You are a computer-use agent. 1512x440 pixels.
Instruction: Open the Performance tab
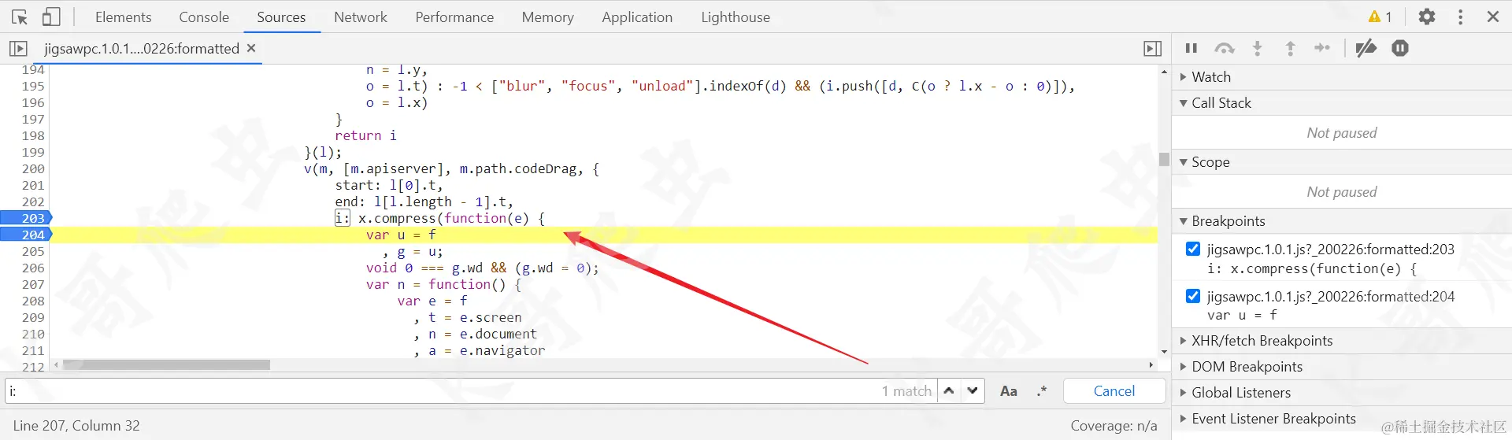pos(454,17)
